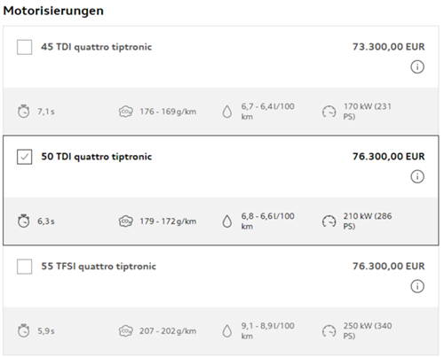Open info for 55 TFSI quattro tiptronic
444x357 pixels.
(417, 286)
